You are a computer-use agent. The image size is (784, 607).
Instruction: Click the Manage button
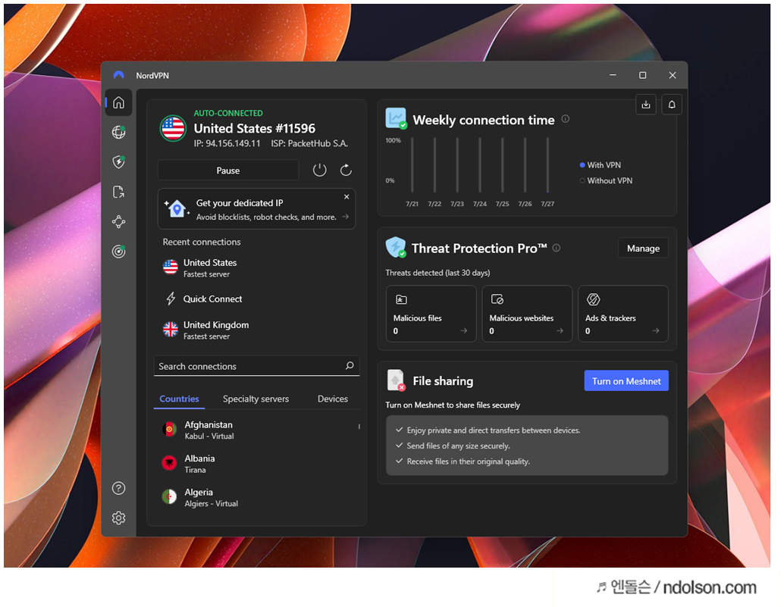click(x=643, y=249)
